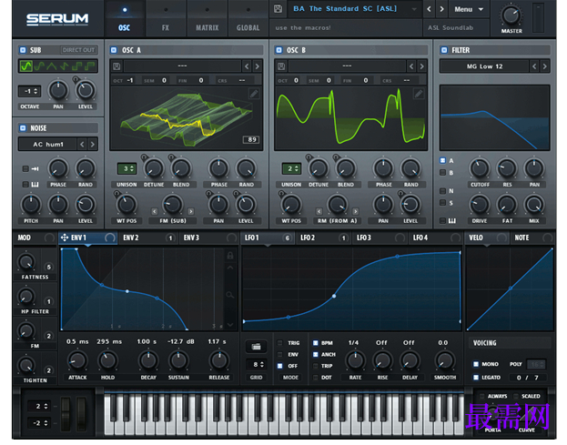The height and width of the screenshot is (445, 567).
Task: Select the LFO 2 tab
Action: [x=323, y=238]
